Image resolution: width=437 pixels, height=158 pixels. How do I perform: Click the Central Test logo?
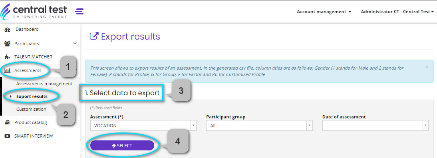coord(34,12)
